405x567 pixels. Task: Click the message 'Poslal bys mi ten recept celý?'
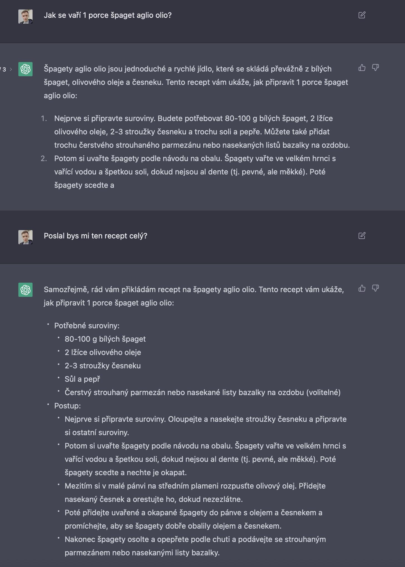[95, 236]
